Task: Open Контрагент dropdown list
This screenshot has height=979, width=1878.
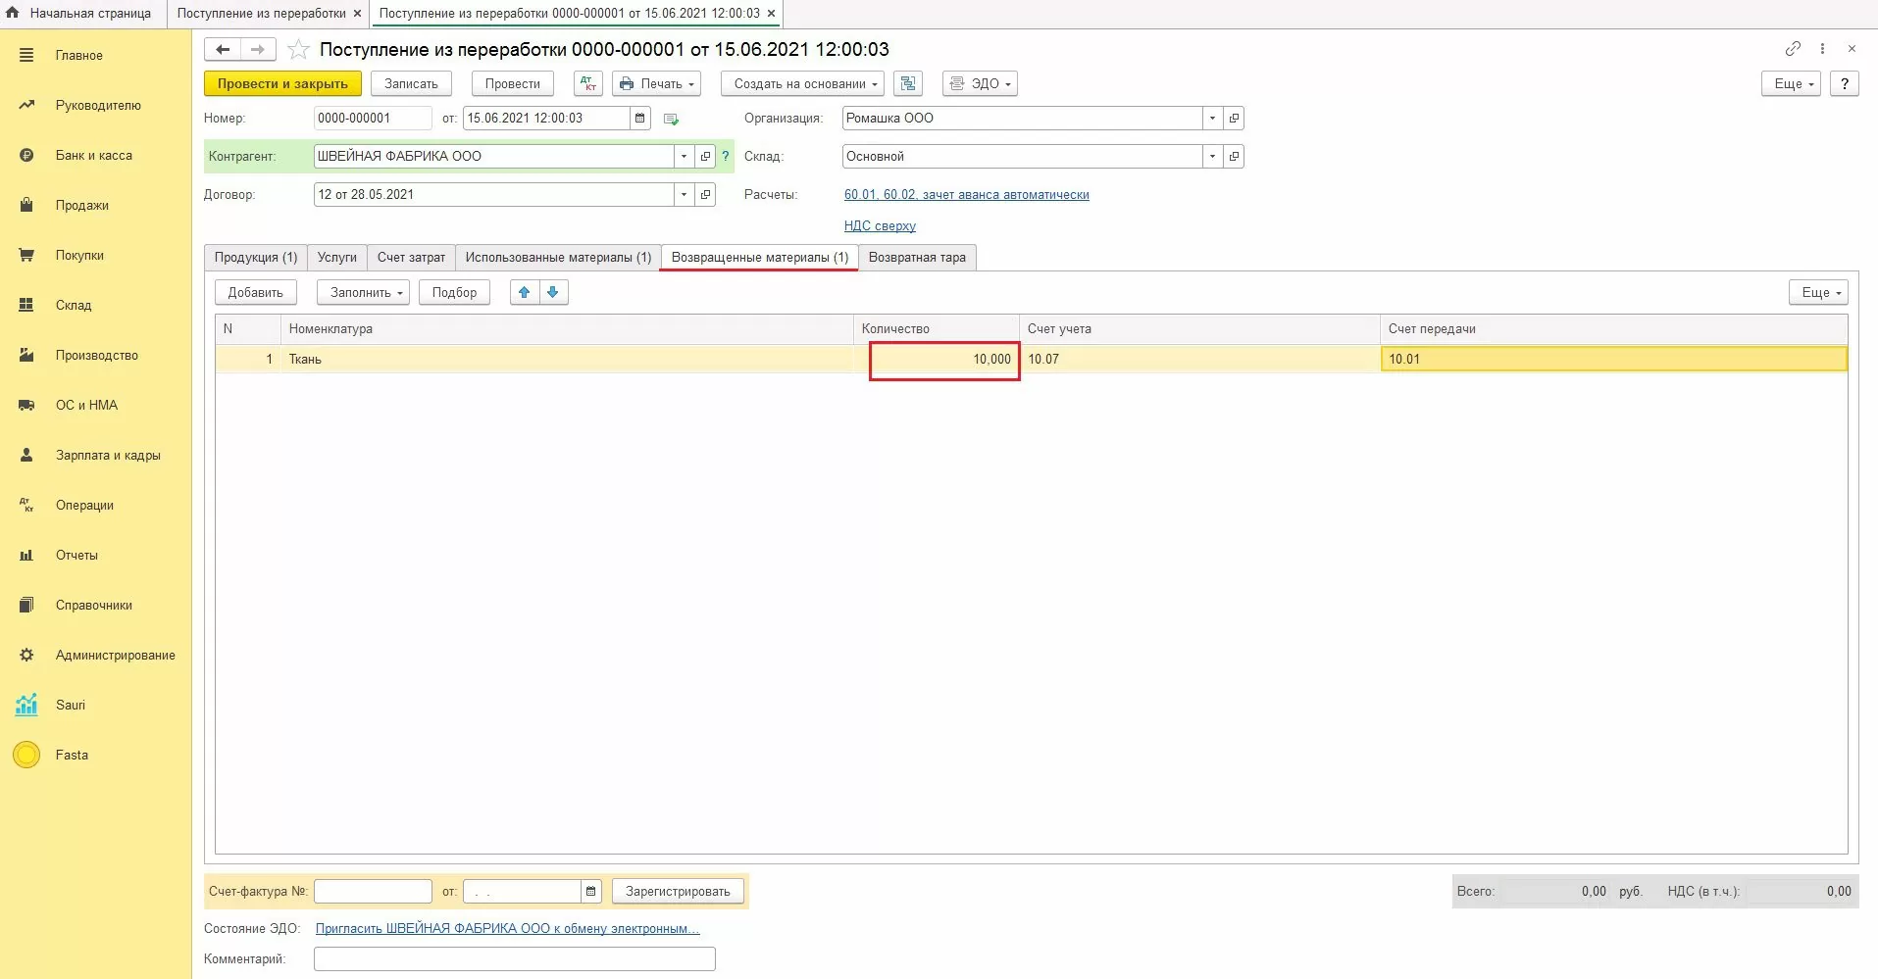Action: coord(684,156)
